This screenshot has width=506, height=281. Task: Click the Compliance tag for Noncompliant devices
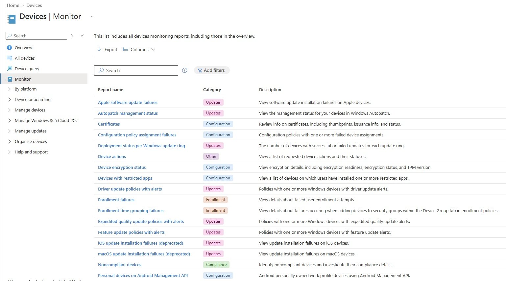216,265
